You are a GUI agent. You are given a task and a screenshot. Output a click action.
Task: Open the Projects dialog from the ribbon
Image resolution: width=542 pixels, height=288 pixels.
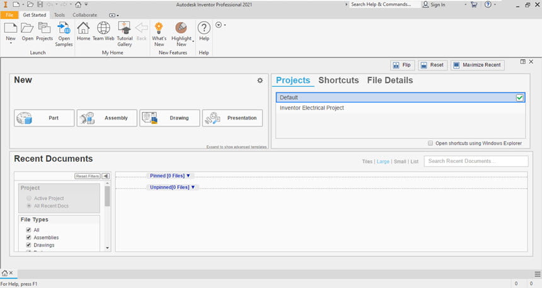[44, 28]
